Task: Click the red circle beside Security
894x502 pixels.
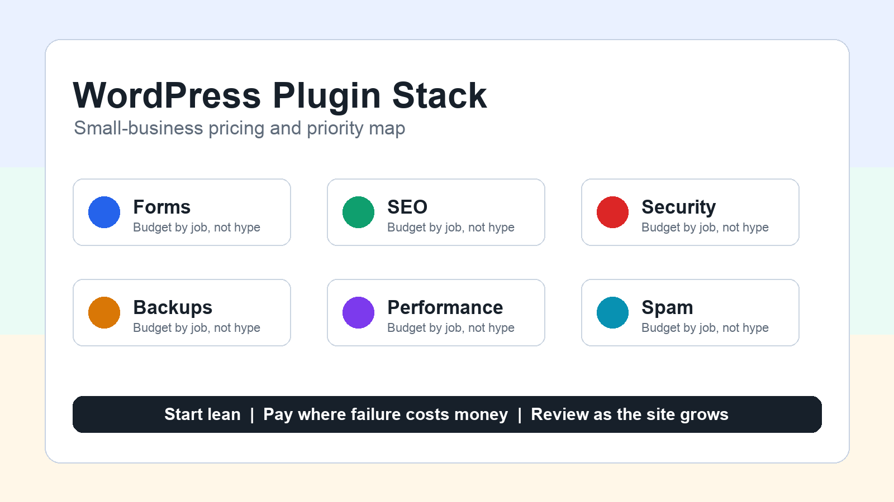Action: (612, 212)
